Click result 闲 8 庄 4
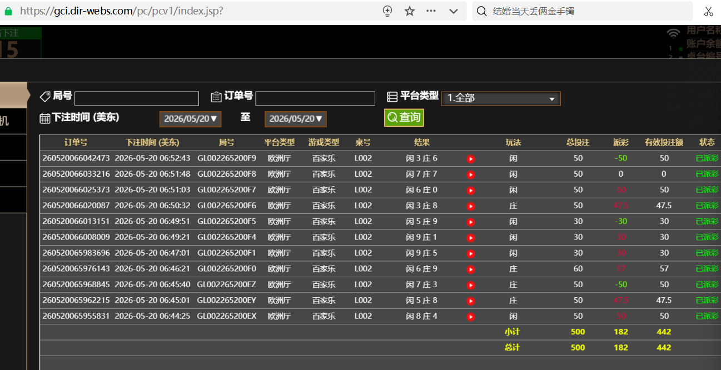Viewport: 721px width, 370px height. point(422,316)
